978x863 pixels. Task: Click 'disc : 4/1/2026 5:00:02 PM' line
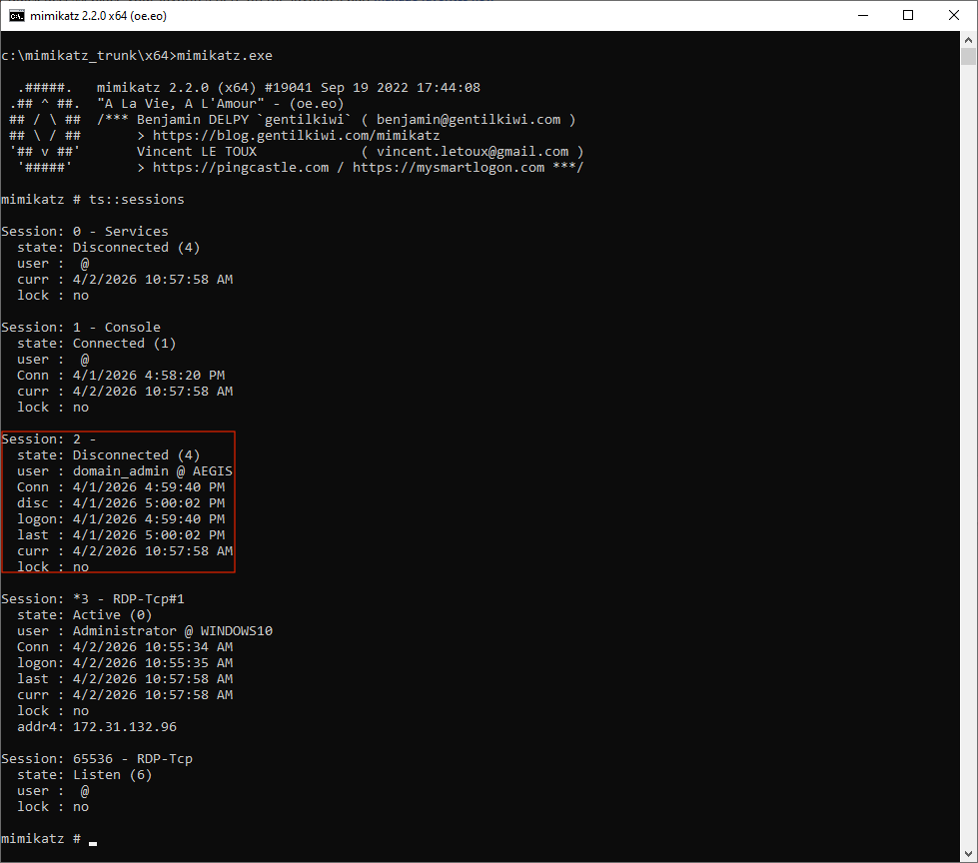pyautogui.click(x=121, y=503)
